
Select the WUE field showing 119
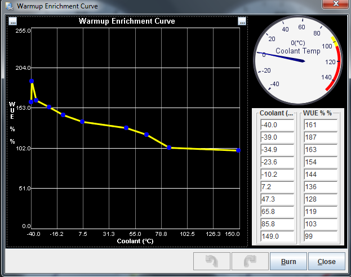point(321,212)
